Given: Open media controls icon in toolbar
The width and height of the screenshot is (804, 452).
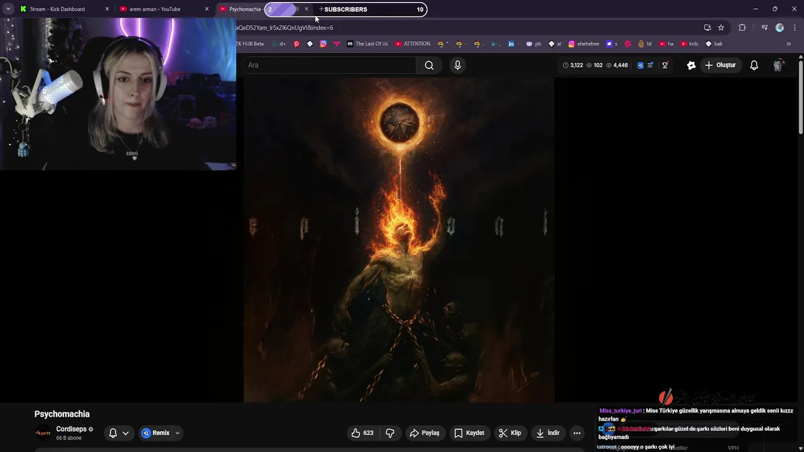Looking at the screenshot, I should pyautogui.click(x=764, y=28).
